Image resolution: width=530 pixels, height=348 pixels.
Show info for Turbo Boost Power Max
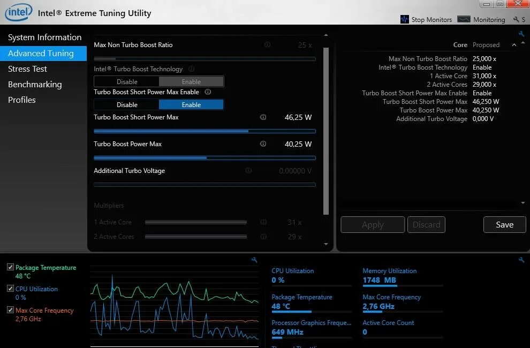[263, 143]
